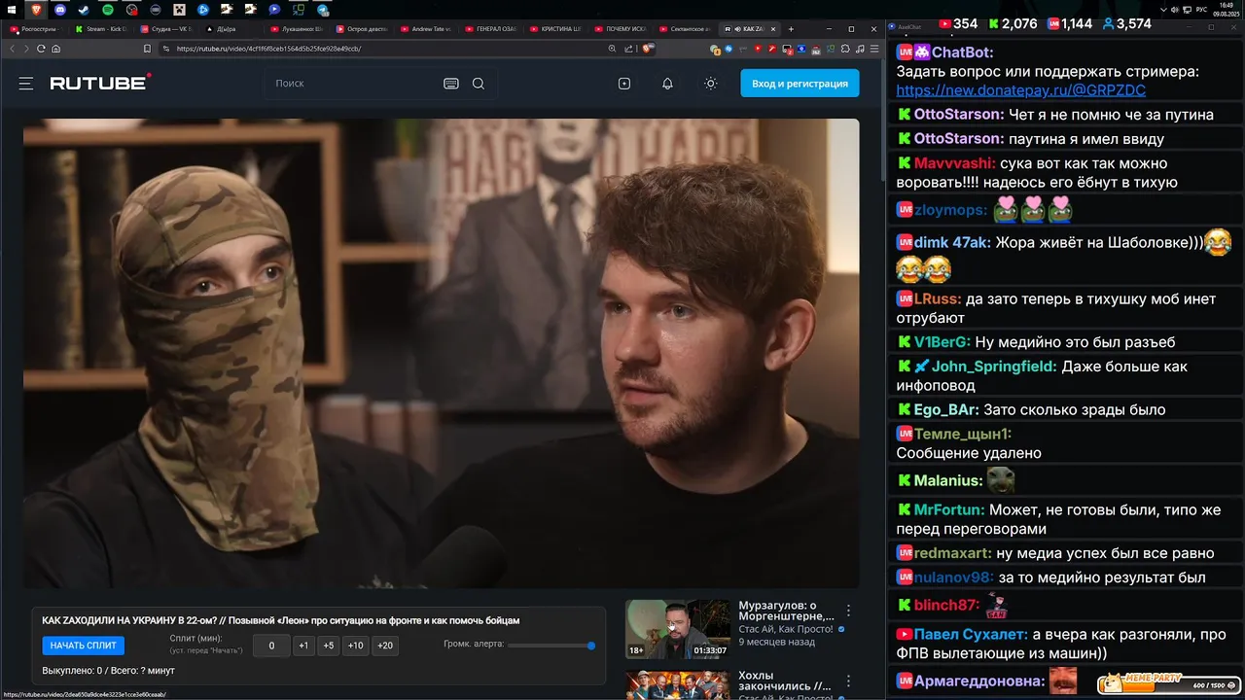
Task: Click the main video player
Action: click(441, 353)
